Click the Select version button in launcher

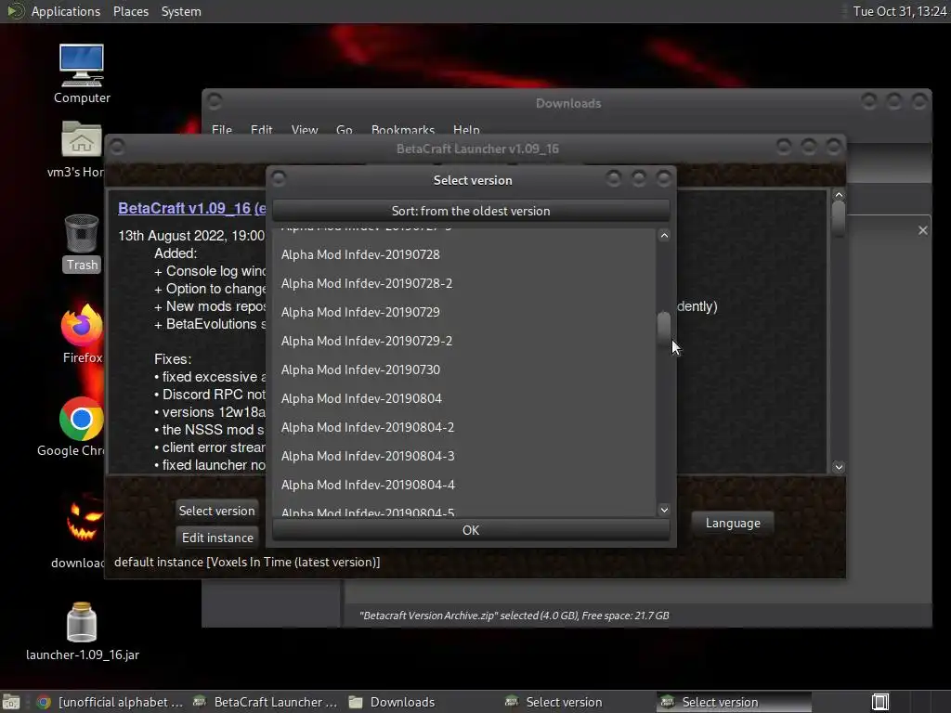tap(216, 511)
